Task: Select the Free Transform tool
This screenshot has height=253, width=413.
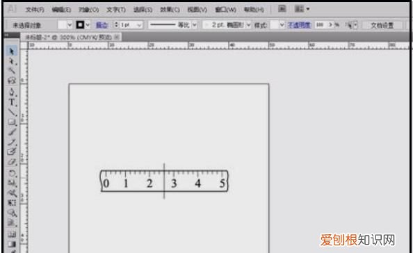Action: pos(12,203)
